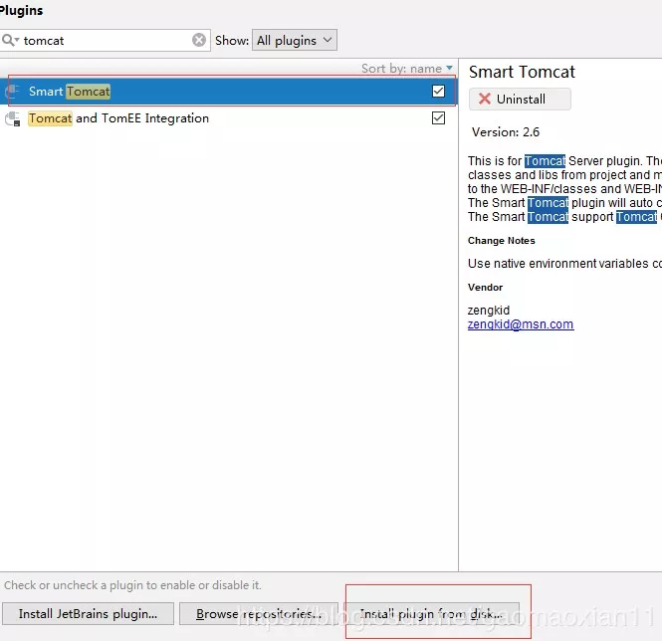Toggle Tomcat and TomEE Integration checkbox
The width and height of the screenshot is (662, 641).
(438, 118)
